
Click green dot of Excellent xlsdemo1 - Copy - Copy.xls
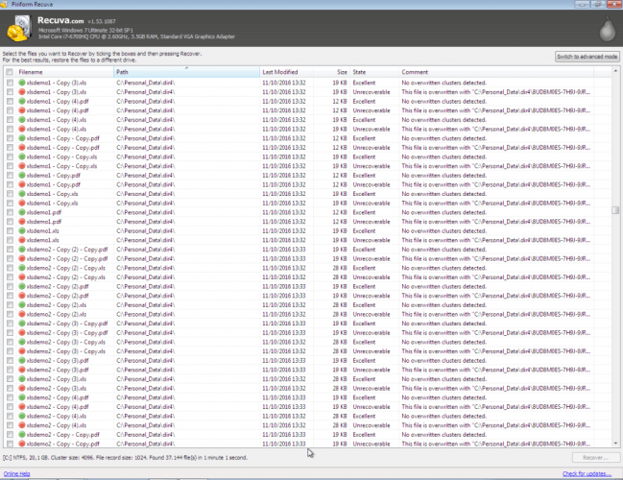[22, 156]
